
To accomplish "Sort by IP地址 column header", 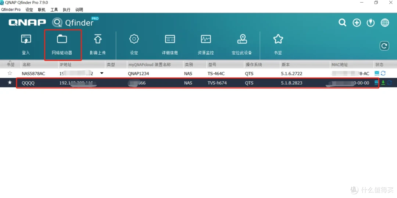I will coord(82,65).
